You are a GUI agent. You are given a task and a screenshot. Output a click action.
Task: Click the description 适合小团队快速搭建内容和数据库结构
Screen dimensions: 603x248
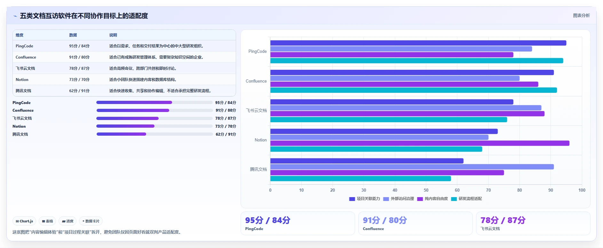[143, 80]
